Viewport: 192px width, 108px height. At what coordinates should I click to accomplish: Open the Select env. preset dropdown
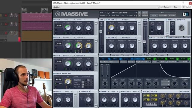point(109,62)
